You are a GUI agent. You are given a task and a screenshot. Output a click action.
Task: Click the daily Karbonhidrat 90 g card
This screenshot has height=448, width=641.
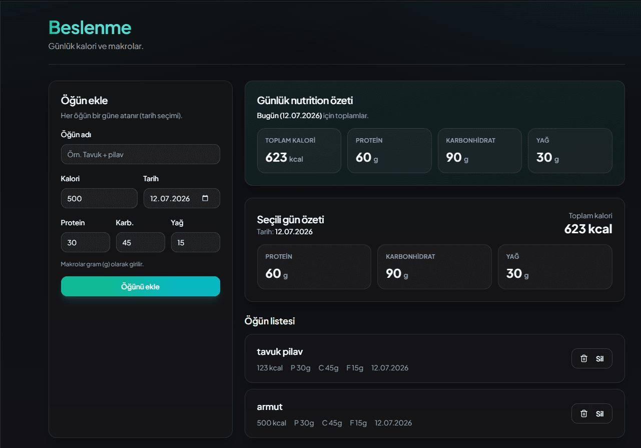pos(480,151)
